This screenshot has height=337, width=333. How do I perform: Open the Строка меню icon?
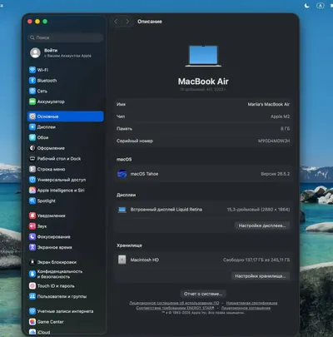click(32, 169)
